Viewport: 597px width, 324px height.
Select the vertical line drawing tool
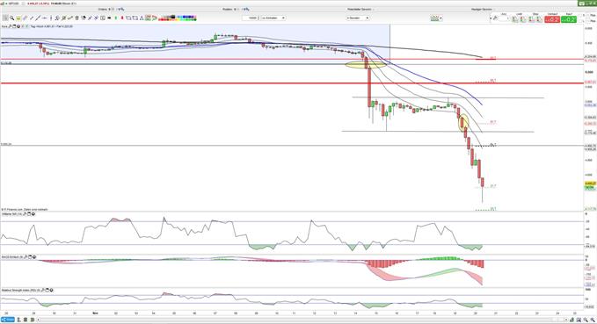coord(51,18)
